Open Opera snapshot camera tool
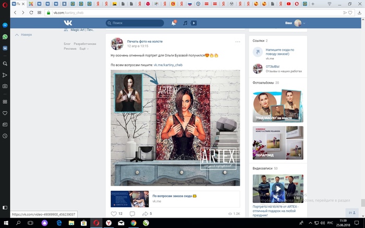365x228 pixels. 5,86
